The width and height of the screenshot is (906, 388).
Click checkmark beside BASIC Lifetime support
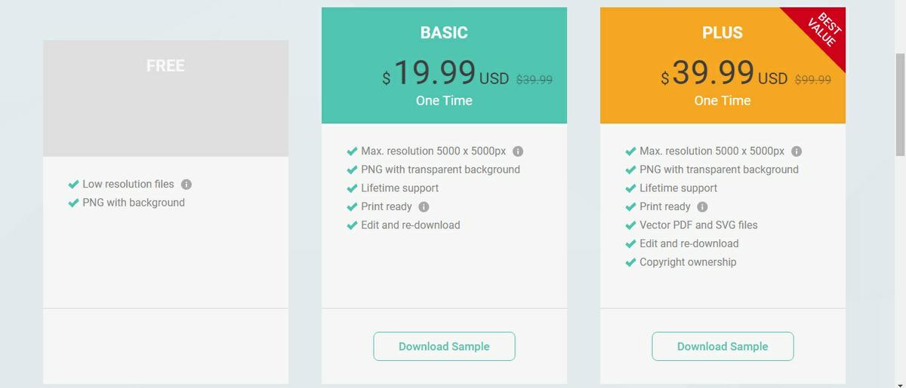click(x=352, y=188)
